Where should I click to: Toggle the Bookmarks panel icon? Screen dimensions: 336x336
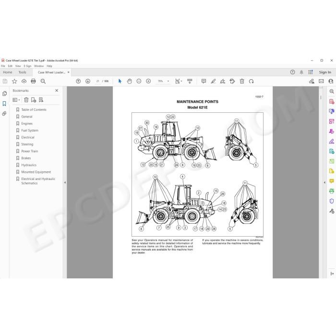pos(4,104)
